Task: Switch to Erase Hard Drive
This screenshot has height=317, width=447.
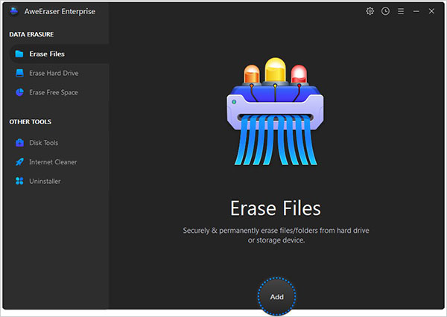Action: tap(53, 73)
